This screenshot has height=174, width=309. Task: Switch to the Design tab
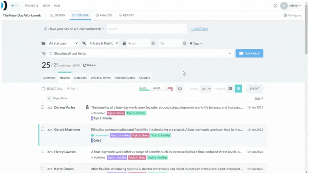(58, 15)
